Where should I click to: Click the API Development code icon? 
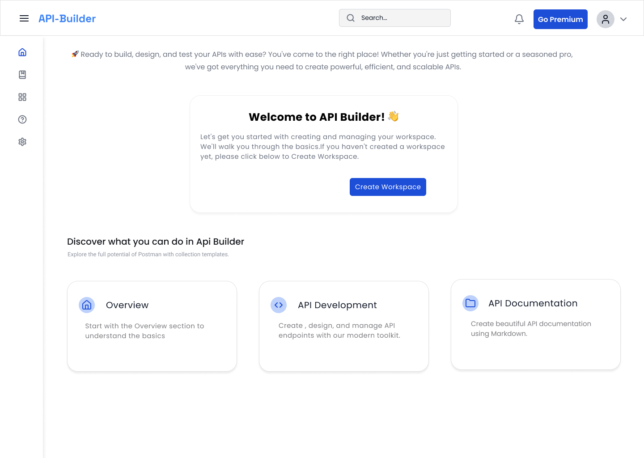point(279,305)
